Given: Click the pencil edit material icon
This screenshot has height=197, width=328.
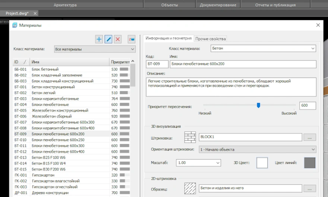Looking at the screenshot, I should (108, 39).
